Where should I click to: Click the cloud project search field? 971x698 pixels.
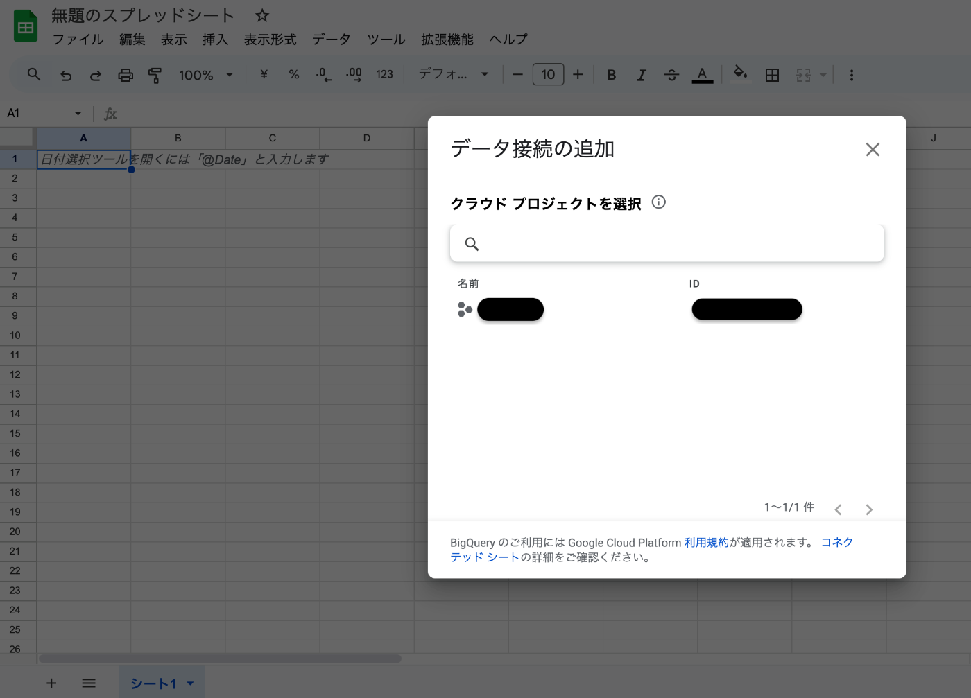pyautogui.click(x=666, y=243)
